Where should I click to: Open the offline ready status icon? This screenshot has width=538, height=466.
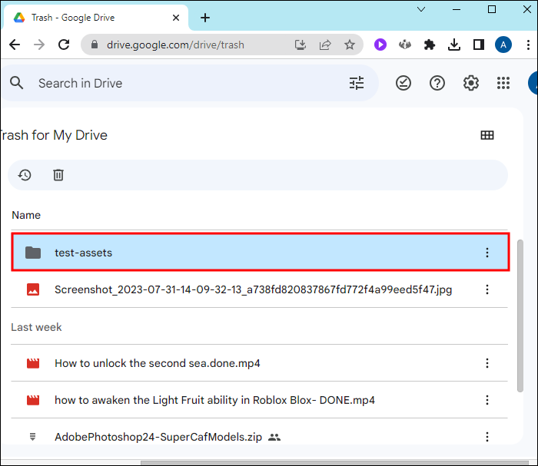click(403, 83)
